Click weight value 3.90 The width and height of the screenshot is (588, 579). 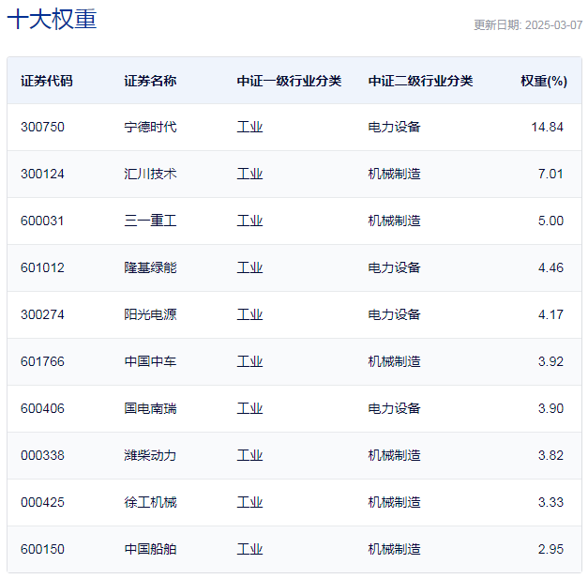pyautogui.click(x=550, y=408)
